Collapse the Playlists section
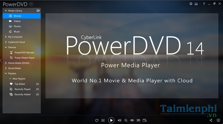This screenshot has width=223, height=124. click(x=6, y=74)
